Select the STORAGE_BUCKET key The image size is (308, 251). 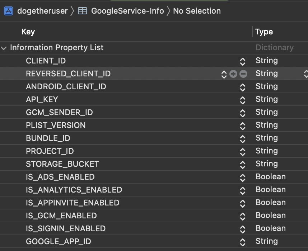62,164
